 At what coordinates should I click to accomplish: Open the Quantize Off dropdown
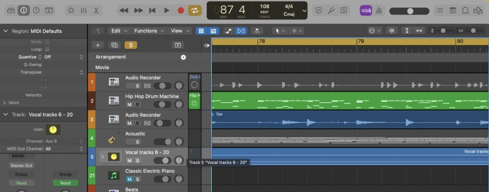pos(64,57)
